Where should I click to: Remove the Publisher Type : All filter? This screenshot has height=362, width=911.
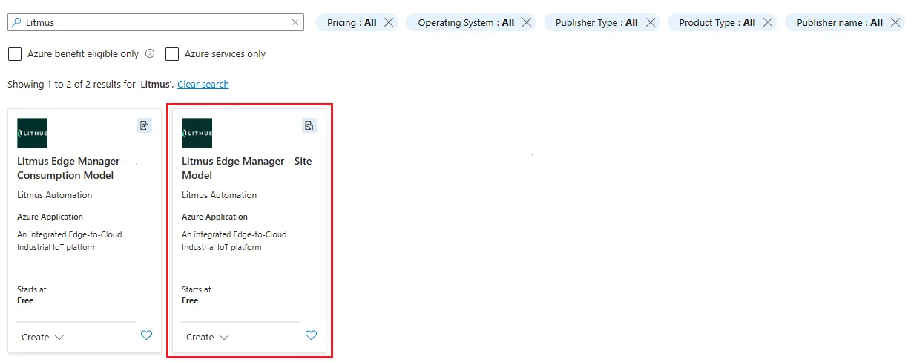(x=651, y=22)
